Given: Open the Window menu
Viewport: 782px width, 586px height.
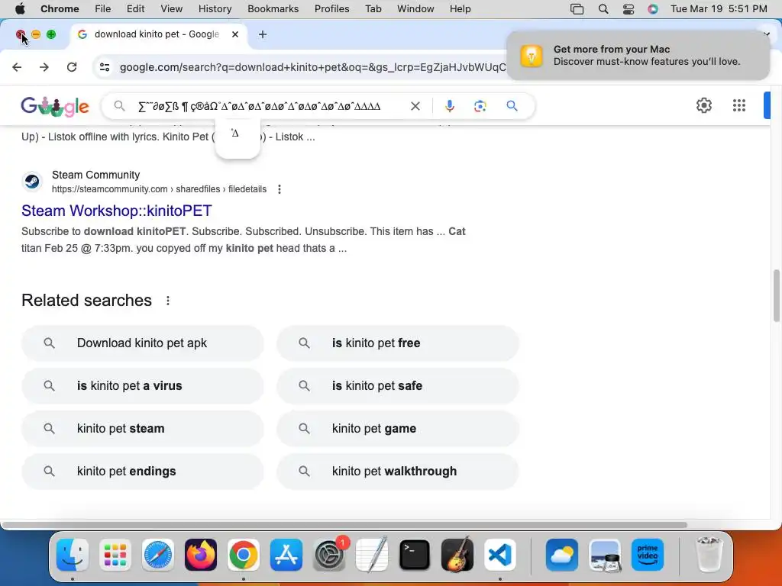Looking at the screenshot, I should click(415, 9).
